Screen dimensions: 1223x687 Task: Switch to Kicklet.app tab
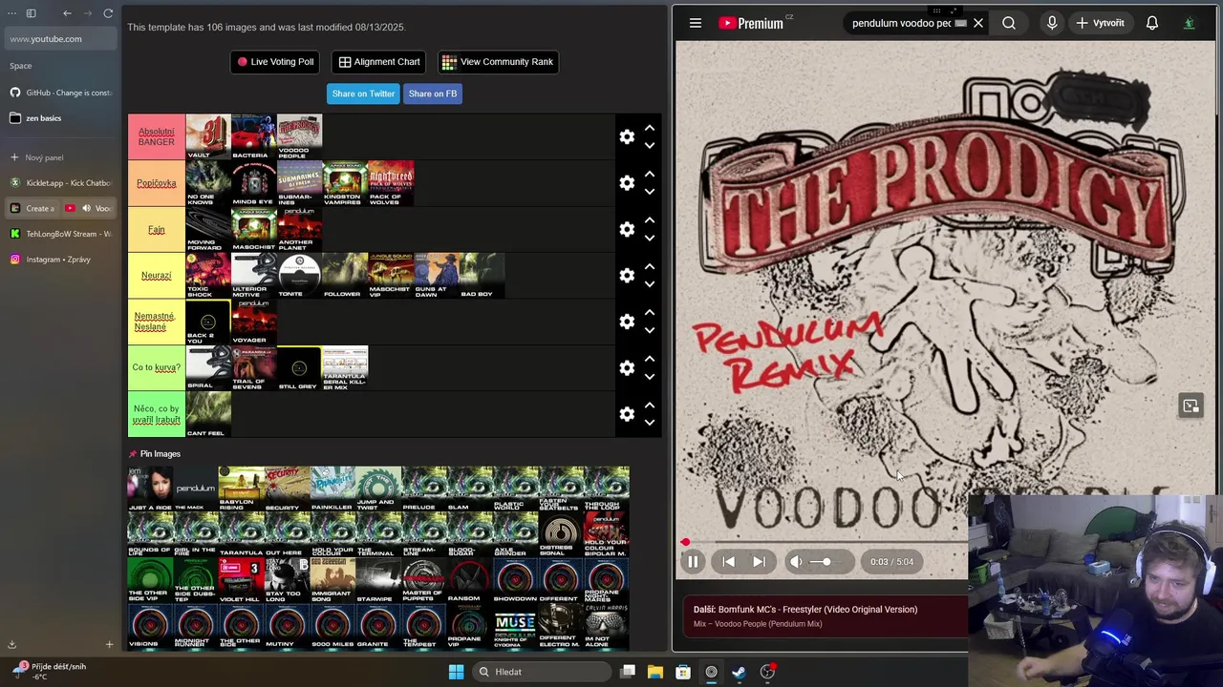click(61, 182)
